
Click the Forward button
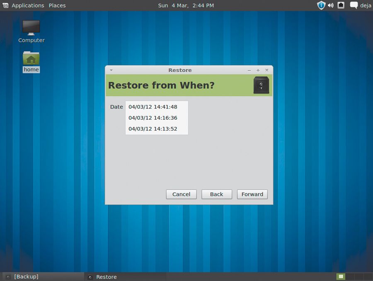click(252, 194)
